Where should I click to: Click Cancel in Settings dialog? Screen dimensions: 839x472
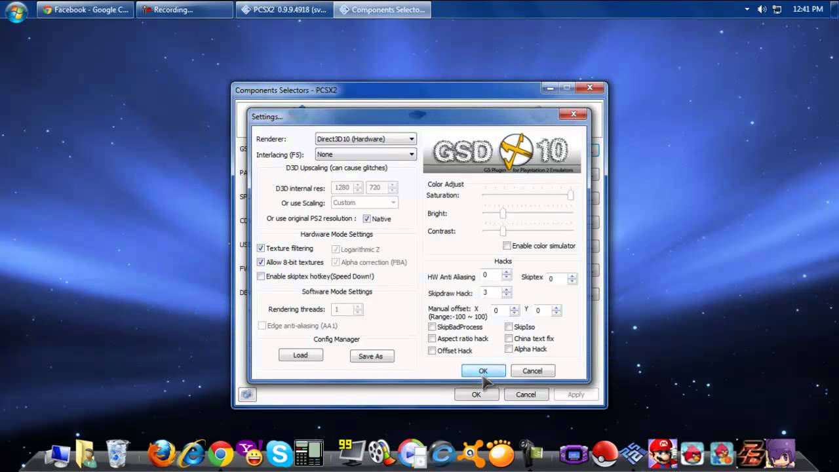pos(532,371)
